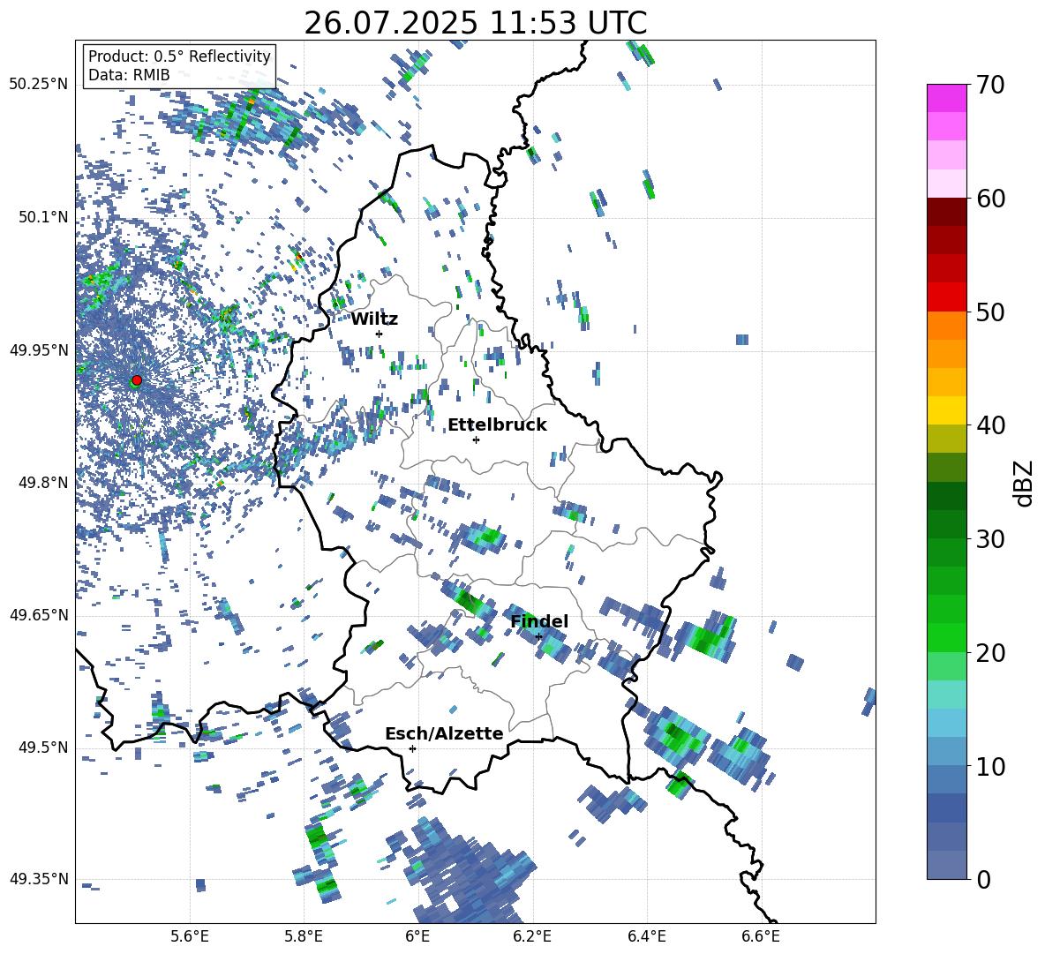
Task: Select the Findel city label
Action: point(539,621)
